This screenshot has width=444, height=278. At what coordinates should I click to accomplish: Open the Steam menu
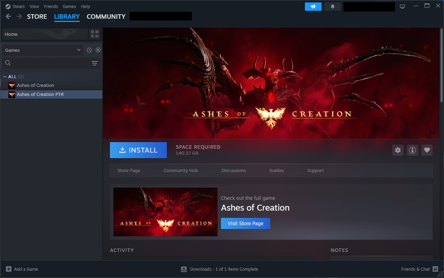click(18, 7)
